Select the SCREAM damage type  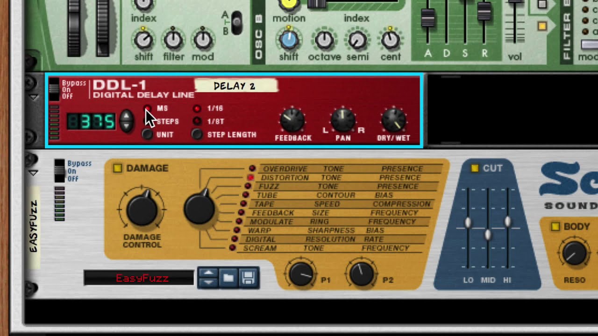click(232, 248)
